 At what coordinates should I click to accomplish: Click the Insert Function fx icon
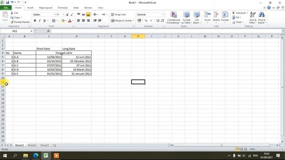point(49,31)
